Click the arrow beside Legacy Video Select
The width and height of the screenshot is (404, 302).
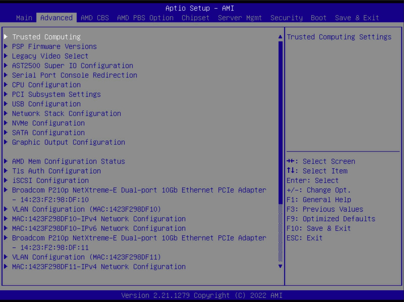pyautogui.click(x=6, y=56)
